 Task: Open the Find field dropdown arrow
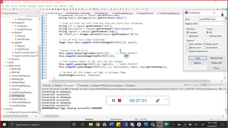pyautogui.click(x=223, y=19)
